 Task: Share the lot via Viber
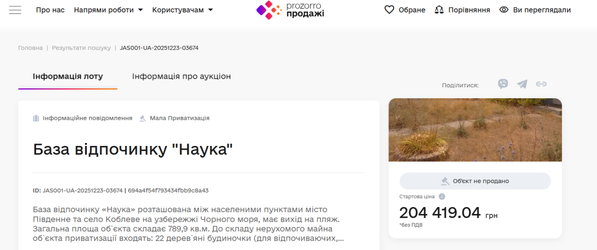click(503, 84)
